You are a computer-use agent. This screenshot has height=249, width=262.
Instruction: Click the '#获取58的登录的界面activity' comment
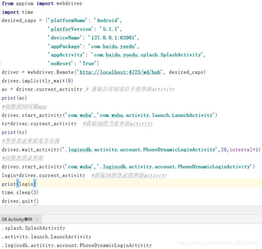click(129, 175)
